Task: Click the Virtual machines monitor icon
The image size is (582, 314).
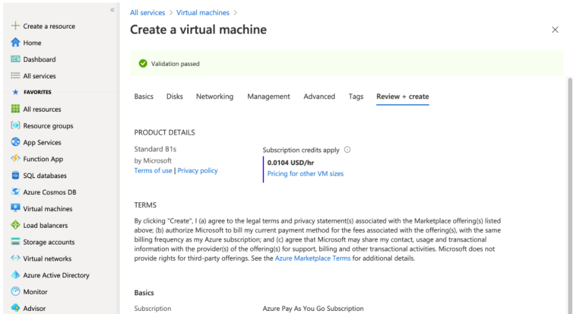Action: pos(15,209)
